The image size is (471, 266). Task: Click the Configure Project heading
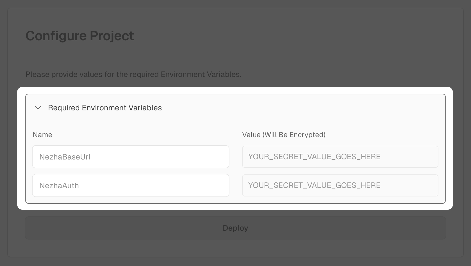(x=80, y=36)
